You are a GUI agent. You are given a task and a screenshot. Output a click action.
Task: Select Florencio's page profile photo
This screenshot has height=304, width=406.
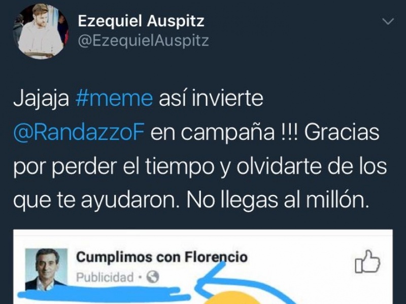click(46, 269)
